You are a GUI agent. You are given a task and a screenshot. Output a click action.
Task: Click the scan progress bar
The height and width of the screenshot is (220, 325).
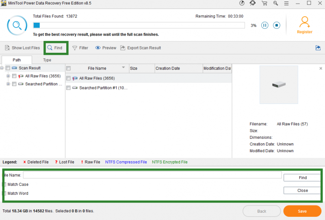pos(139,25)
